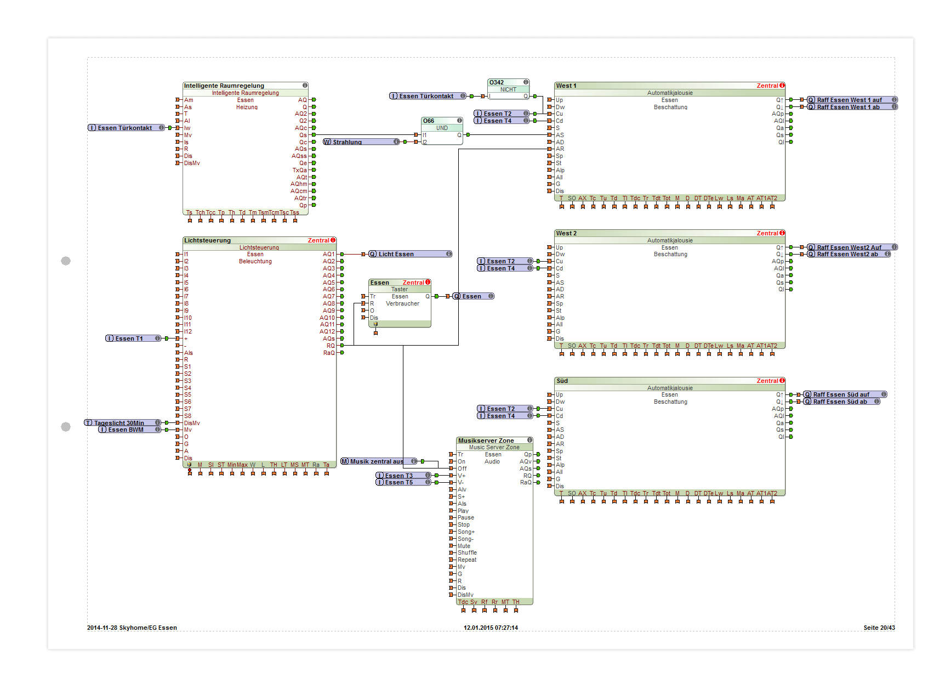The width and height of the screenshot is (951, 683).
Task: Click the red Zentral icon on West 1
Action: coord(782,86)
